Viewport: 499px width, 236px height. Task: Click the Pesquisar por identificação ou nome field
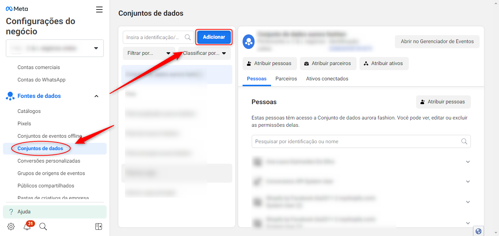click(361, 141)
